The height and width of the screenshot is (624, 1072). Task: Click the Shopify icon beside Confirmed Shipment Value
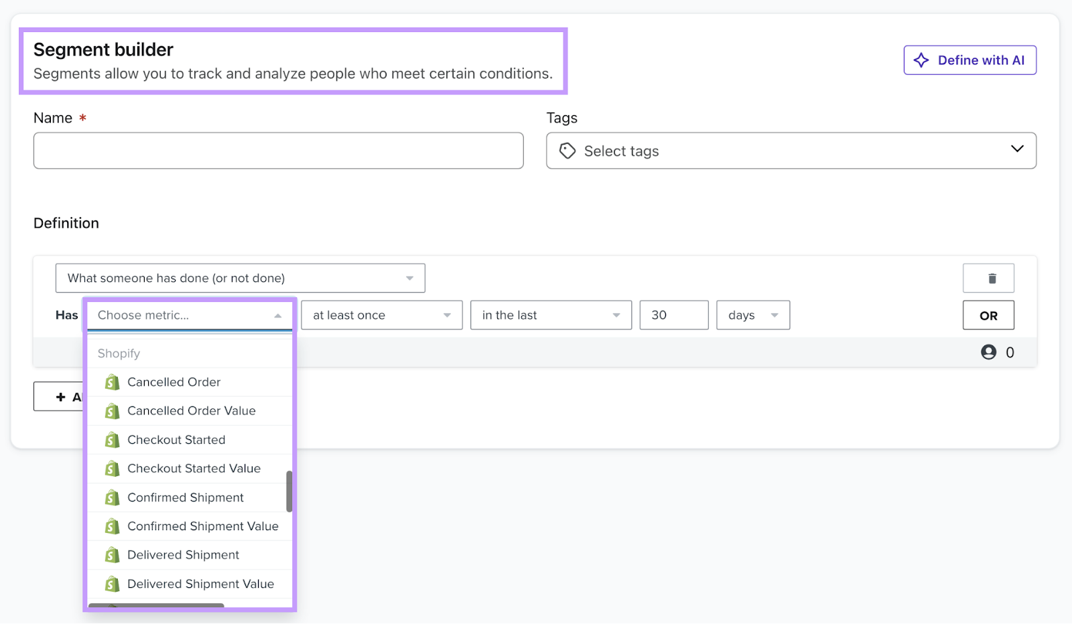(x=112, y=526)
